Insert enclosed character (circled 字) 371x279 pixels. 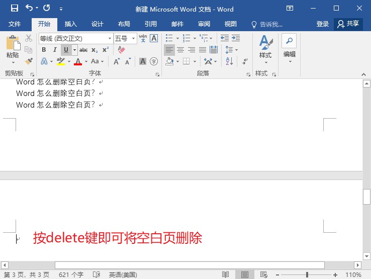click(x=154, y=61)
